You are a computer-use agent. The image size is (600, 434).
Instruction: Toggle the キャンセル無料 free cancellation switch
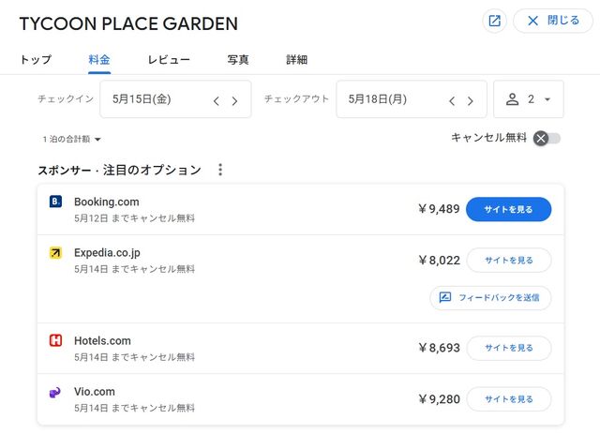click(547, 138)
